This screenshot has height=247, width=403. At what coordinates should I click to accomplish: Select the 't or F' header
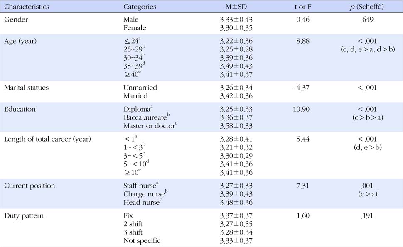click(303, 7)
